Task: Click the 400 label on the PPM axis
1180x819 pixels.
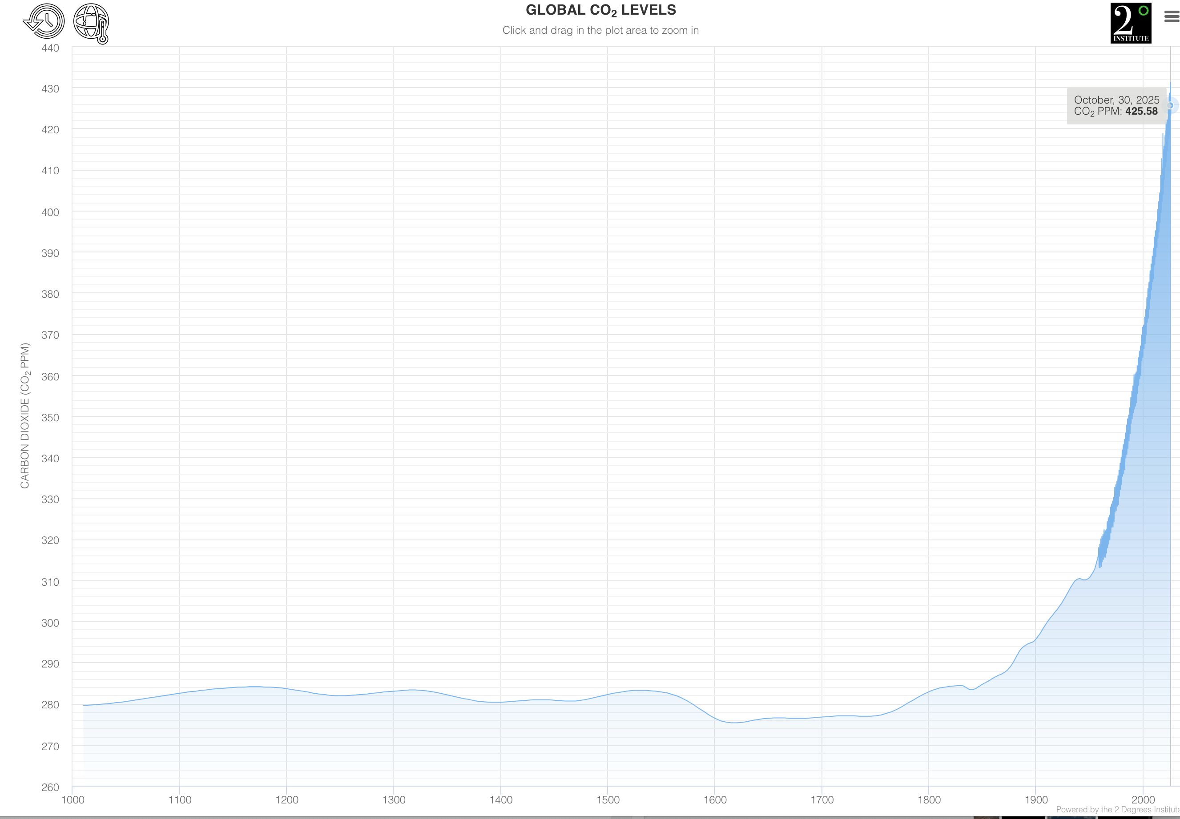Action: click(50, 212)
